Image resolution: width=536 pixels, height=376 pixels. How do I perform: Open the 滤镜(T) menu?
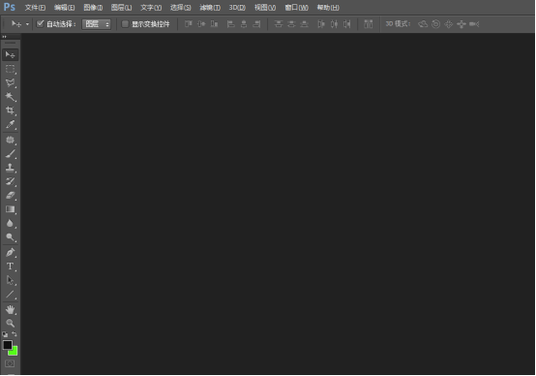(x=210, y=8)
